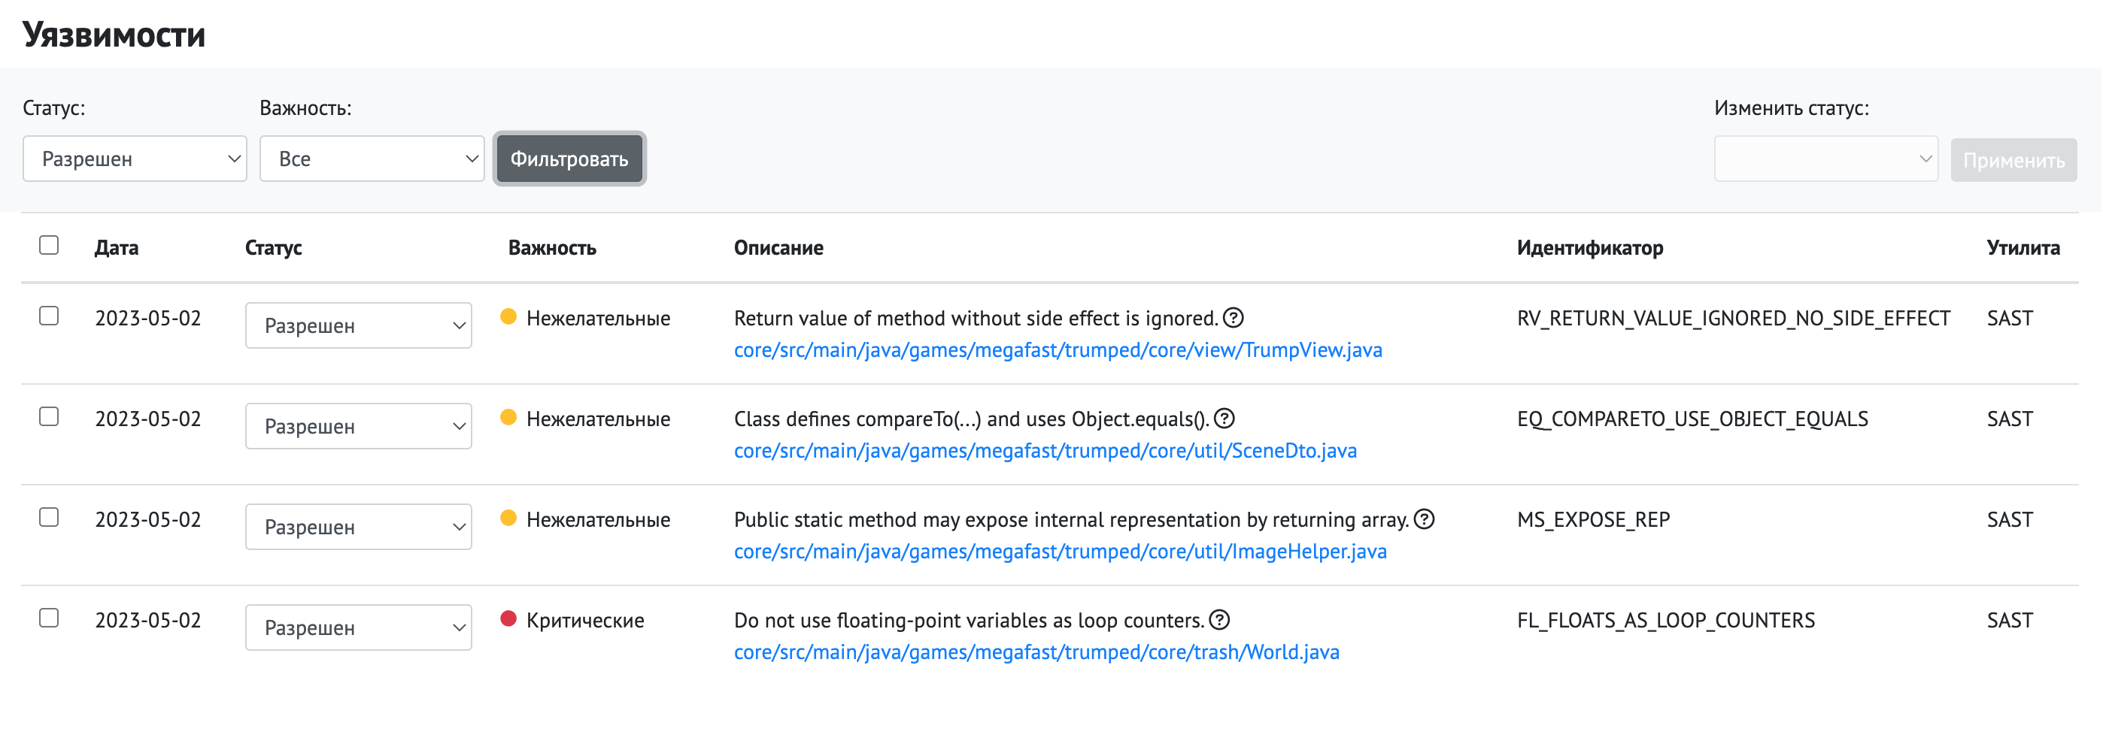Viewport: 2103px width, 756px height.
Task: Open help icon for floating-point loop counters
Action: 1219,620
